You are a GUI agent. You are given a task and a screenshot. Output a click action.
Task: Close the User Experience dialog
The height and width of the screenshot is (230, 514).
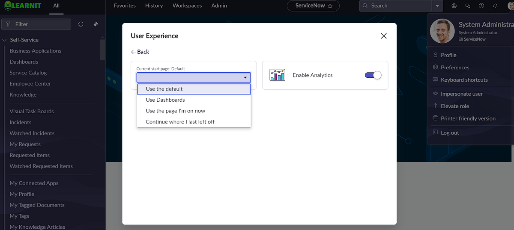[384, 36]
